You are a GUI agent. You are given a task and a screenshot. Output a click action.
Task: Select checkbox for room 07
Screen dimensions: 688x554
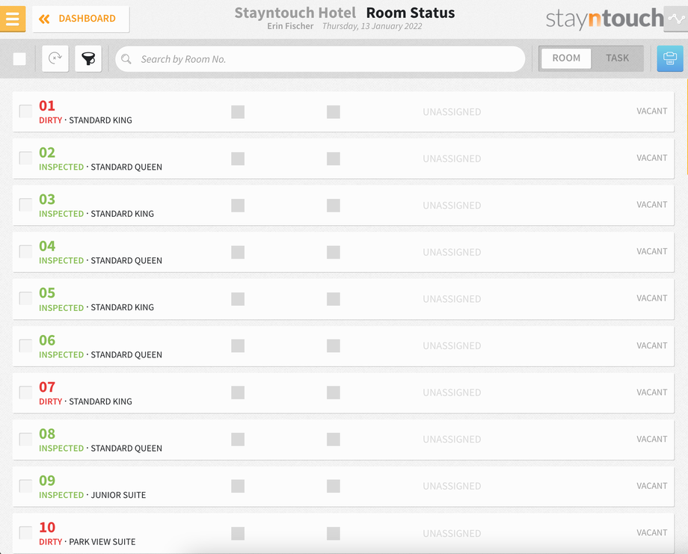[x=25, y=393]
